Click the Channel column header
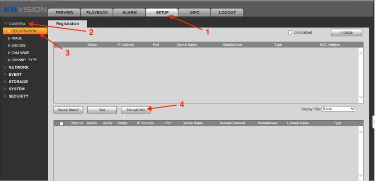The width and height of the screenshot is (375, 181). coord(76,123)
